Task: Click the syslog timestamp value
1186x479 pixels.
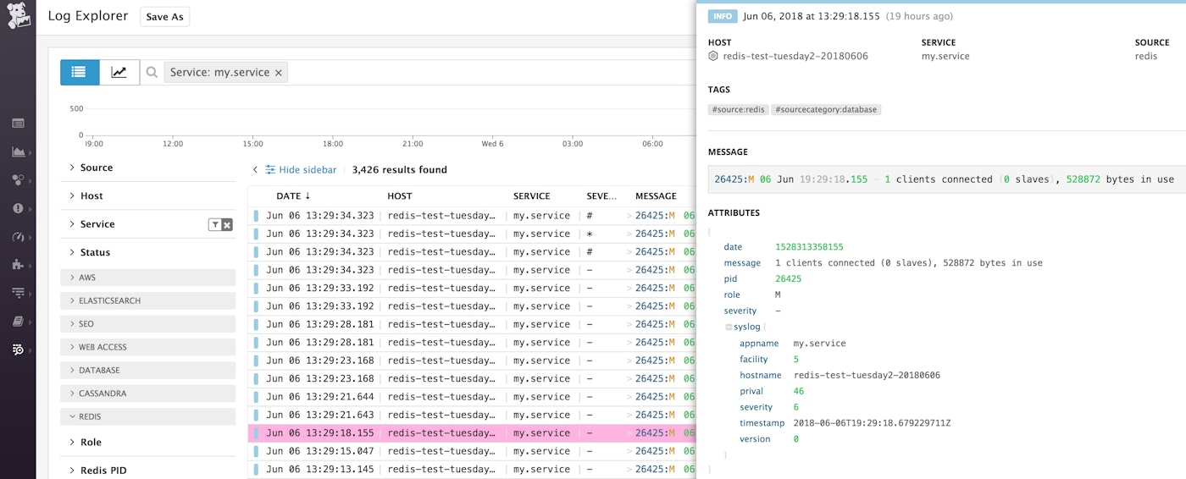Action: [x=872, y=423]
